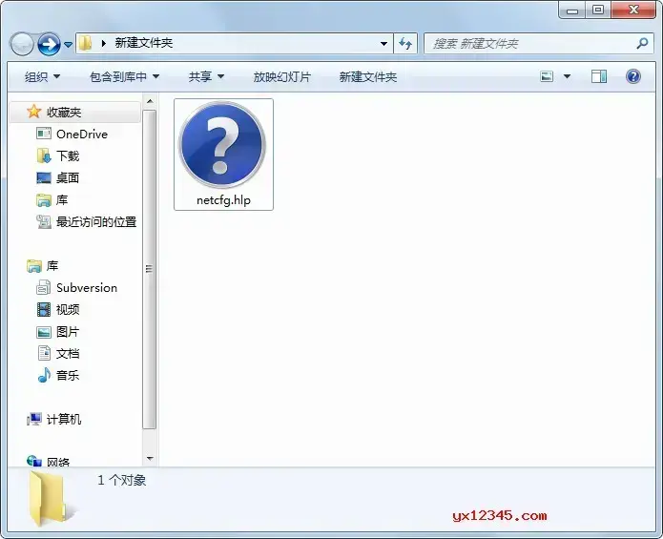663x539 pixels.
Task: Click the 新建文件夹 toolbar button
Action: (368, 77)
